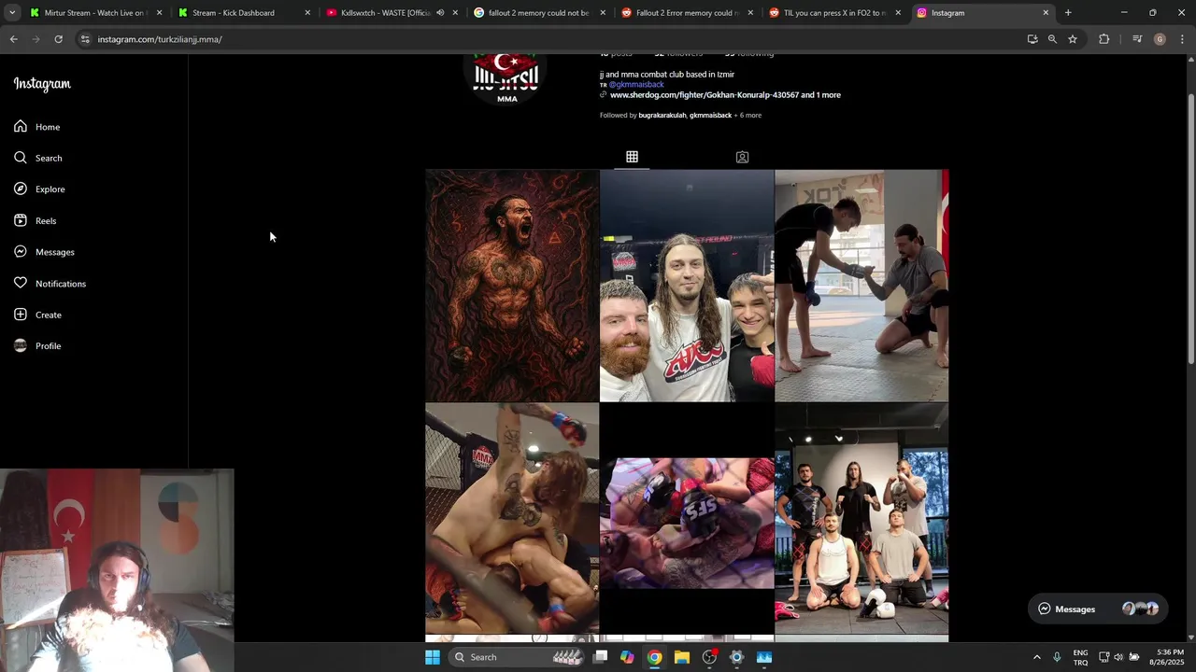Bookmark this page with the star
1196x672 pixels.
(1073, 39)
